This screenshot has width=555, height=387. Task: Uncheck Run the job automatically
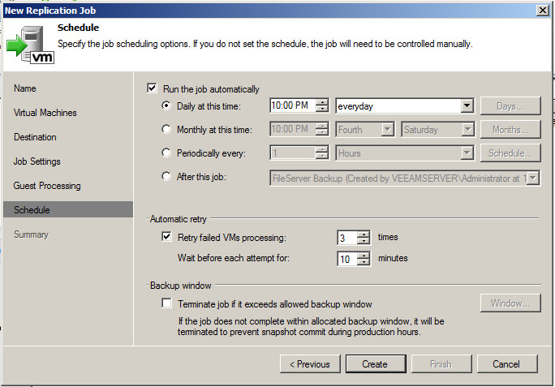[x=152, y=88]
